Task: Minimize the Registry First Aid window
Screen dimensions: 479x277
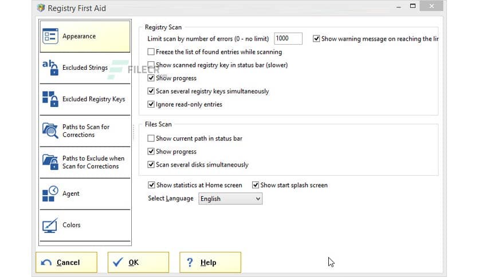Action: click(398, 6)
